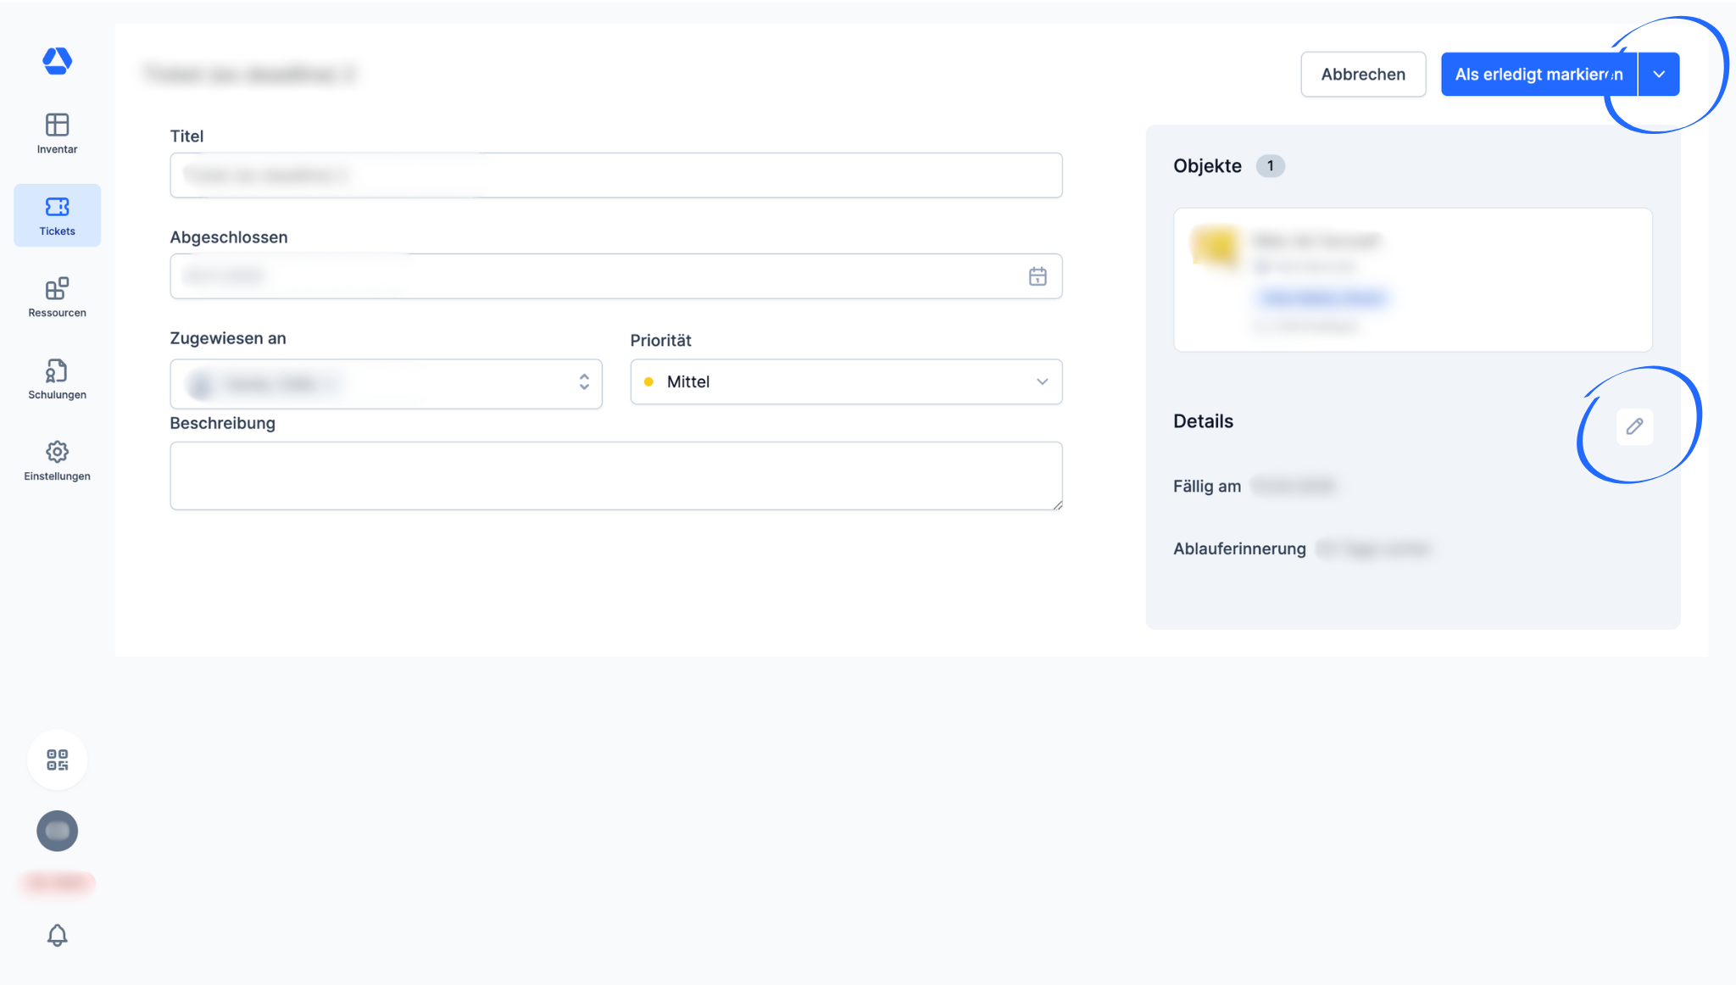The image size is (1736, 985).
Task: Click the Abgeschlossen date field
Action: [593, 276]
